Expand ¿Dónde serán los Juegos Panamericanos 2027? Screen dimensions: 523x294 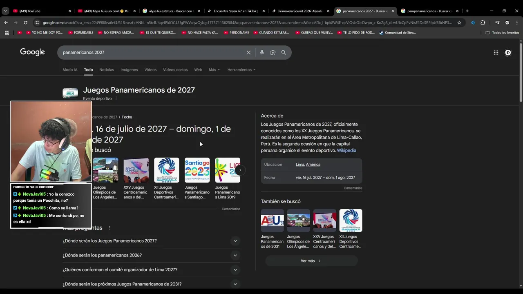click(151, 241)
